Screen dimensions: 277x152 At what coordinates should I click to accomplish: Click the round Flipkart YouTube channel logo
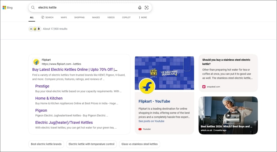[x=147, y=86]
